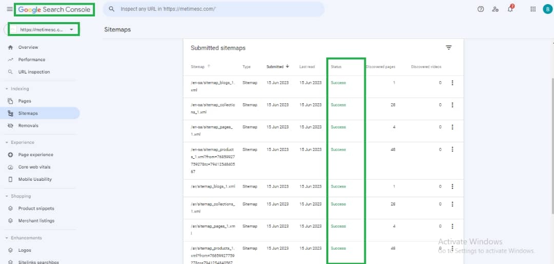The width and height of the screenshot is (554, 264).
Task: Open URL inspection from sidebar
Action: tap(34, 72)
